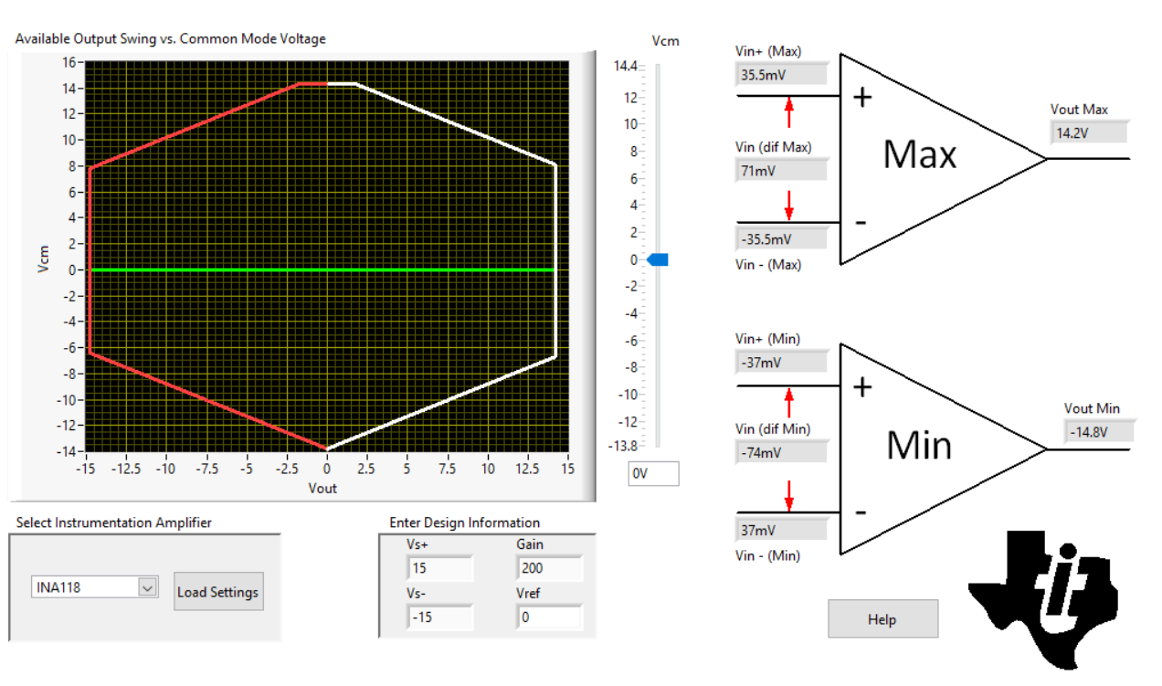
Task: Click the Vin+ (Min) value -37mV
Action: click(781, 362)
